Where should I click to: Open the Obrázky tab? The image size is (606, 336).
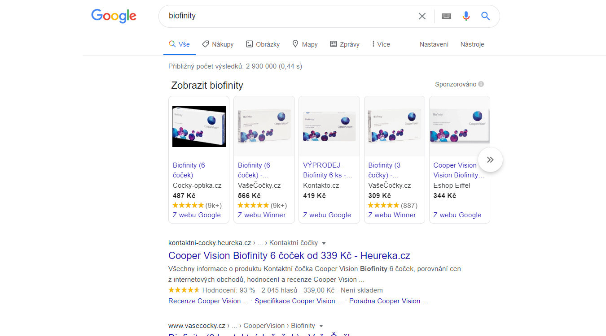(x=263, y=44)
